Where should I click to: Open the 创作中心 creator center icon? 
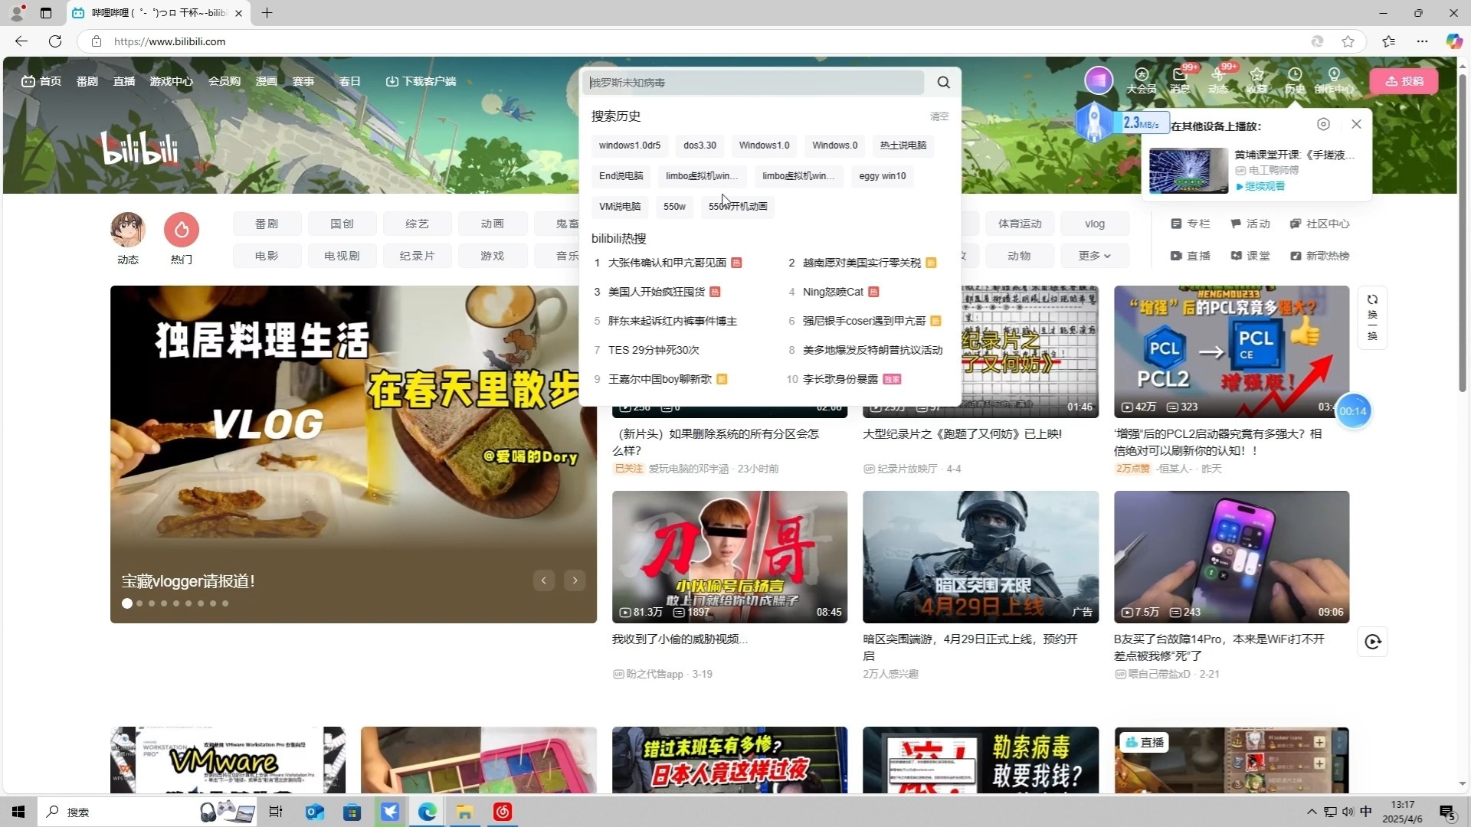click(1333, 80)
